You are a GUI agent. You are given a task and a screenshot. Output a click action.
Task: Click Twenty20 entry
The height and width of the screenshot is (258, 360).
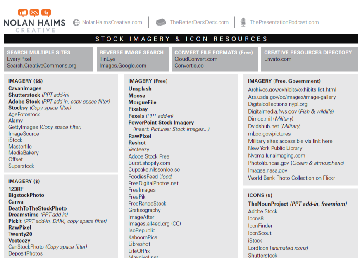tap(20, 234)
